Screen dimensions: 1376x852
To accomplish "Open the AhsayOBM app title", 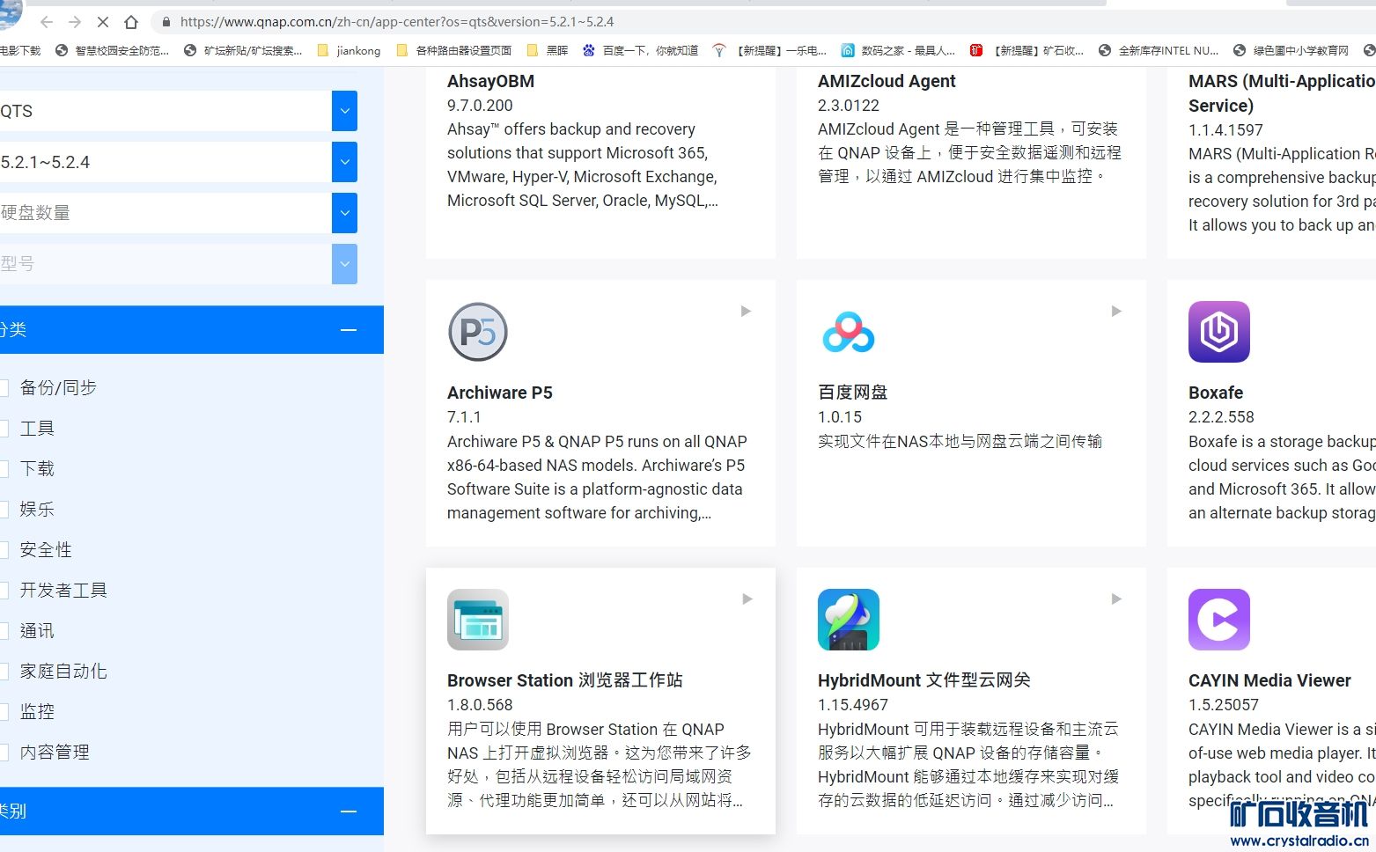I will click(490, 81).
